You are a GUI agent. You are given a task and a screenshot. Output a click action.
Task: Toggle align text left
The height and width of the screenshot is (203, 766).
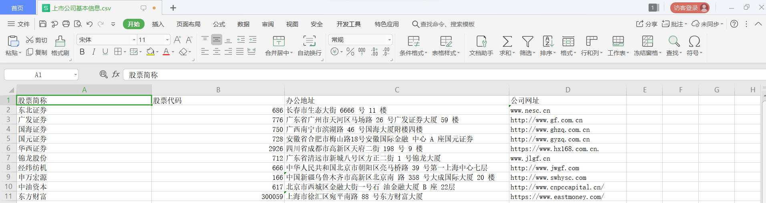[205, 52]
